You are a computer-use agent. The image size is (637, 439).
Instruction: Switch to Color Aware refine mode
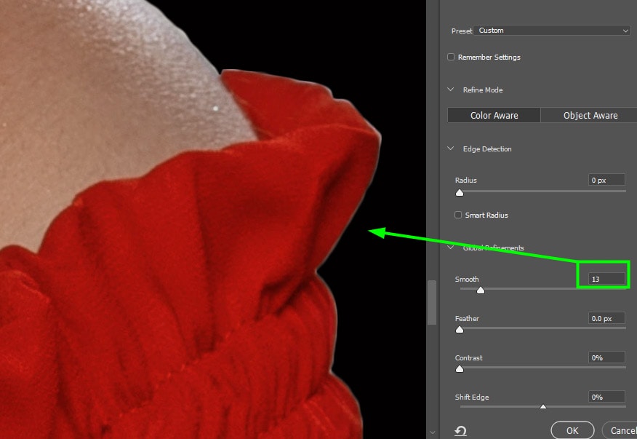tap(494, 116)
